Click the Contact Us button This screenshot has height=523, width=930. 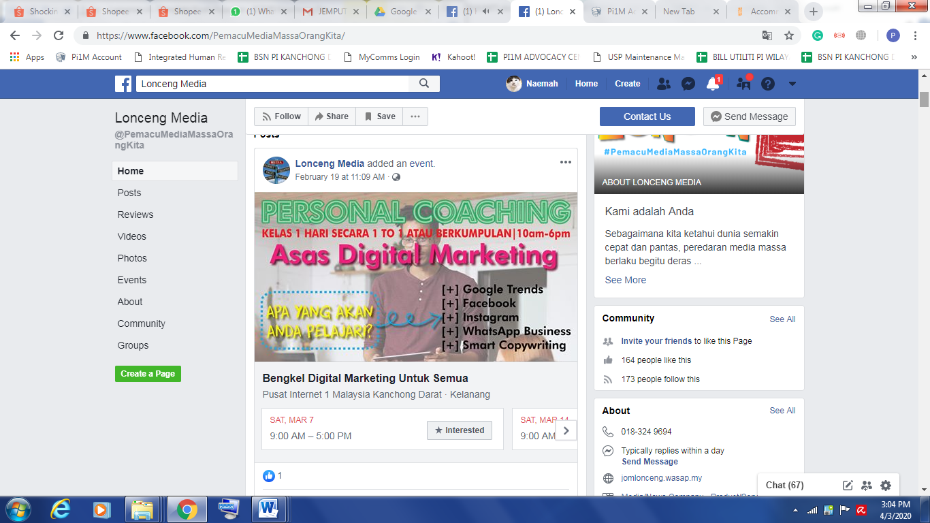coord(647,116)
